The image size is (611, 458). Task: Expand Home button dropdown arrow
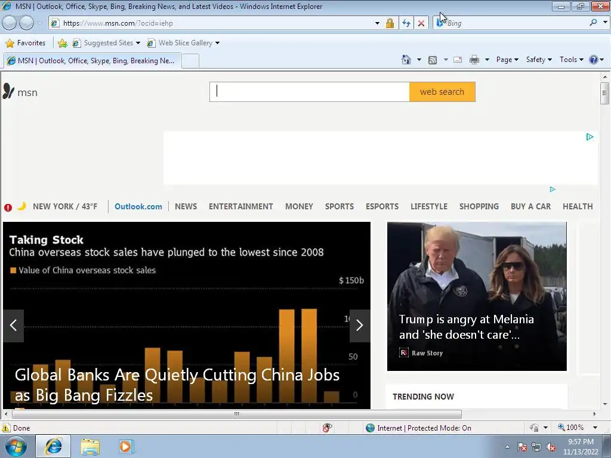[419, 60]
